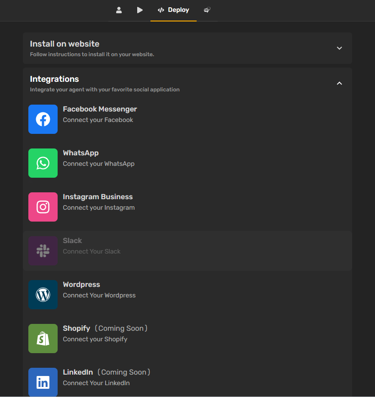Screen dimensions: 375x397
Task: Click 'Connect your Shopify' text
Action: (95, 339)
